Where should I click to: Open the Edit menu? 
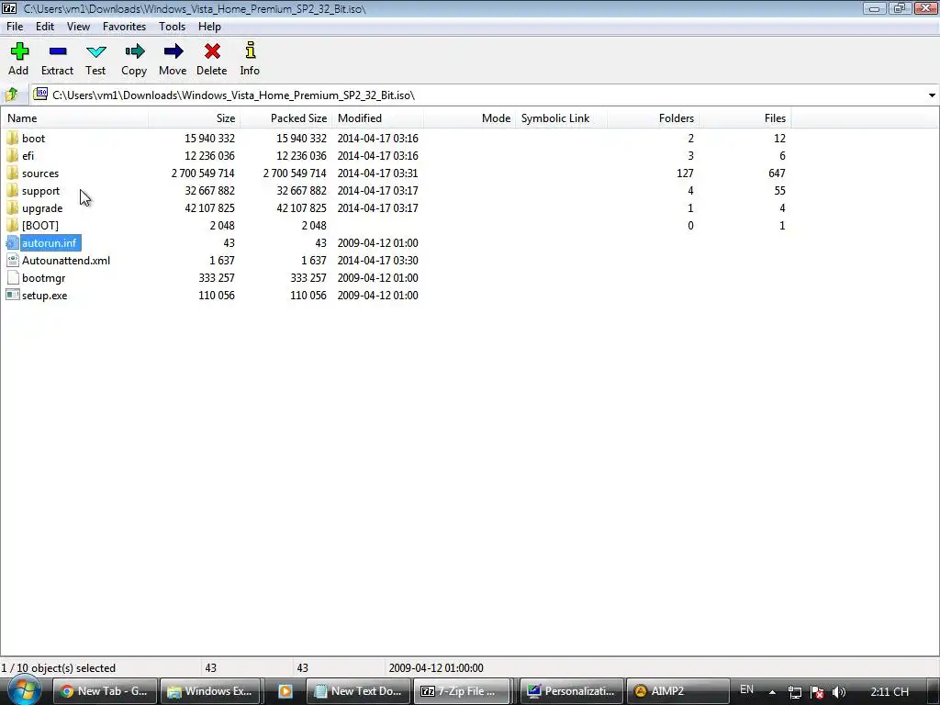(x=45, y=27)
